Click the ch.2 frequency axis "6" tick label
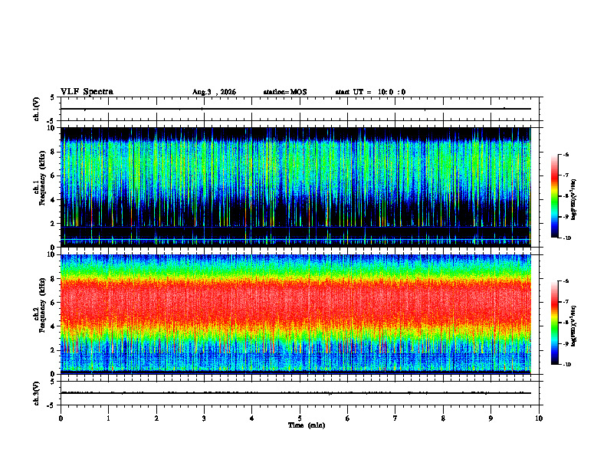 (54, 303)
